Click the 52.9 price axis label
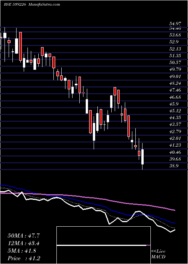 174,42
